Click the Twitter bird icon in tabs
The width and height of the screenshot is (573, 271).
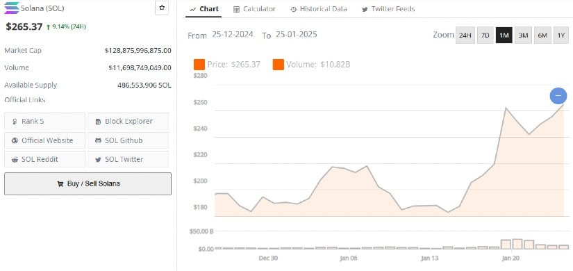click(365, 10)
